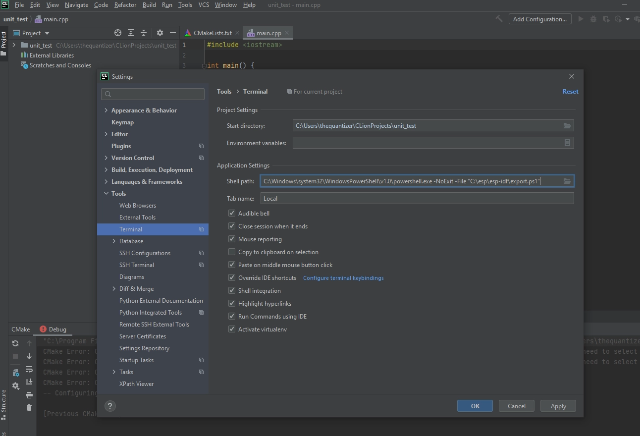Expand the Database settings node

tap(114, 241)
